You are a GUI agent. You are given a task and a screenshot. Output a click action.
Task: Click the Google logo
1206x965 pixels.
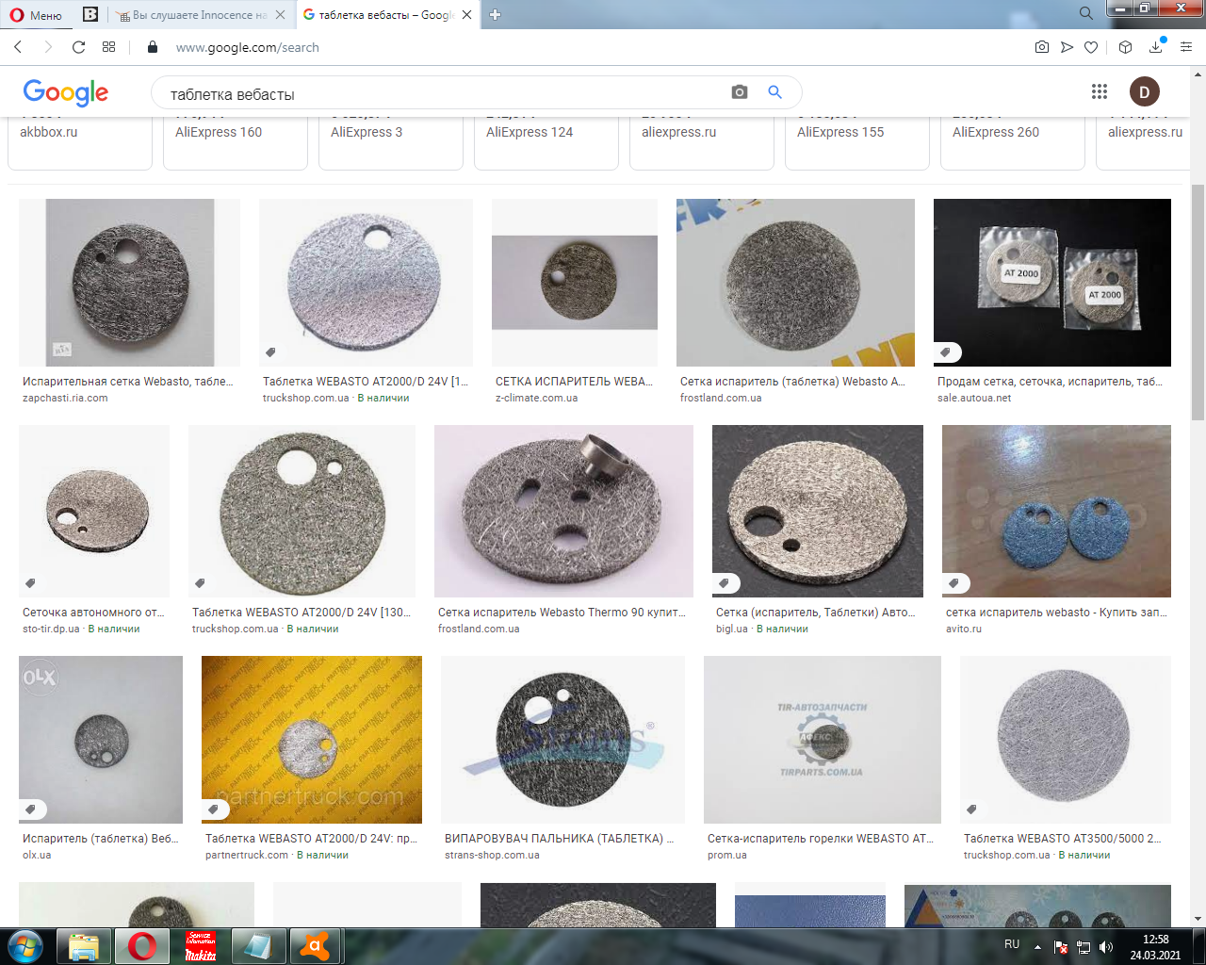tap(66, 92)
